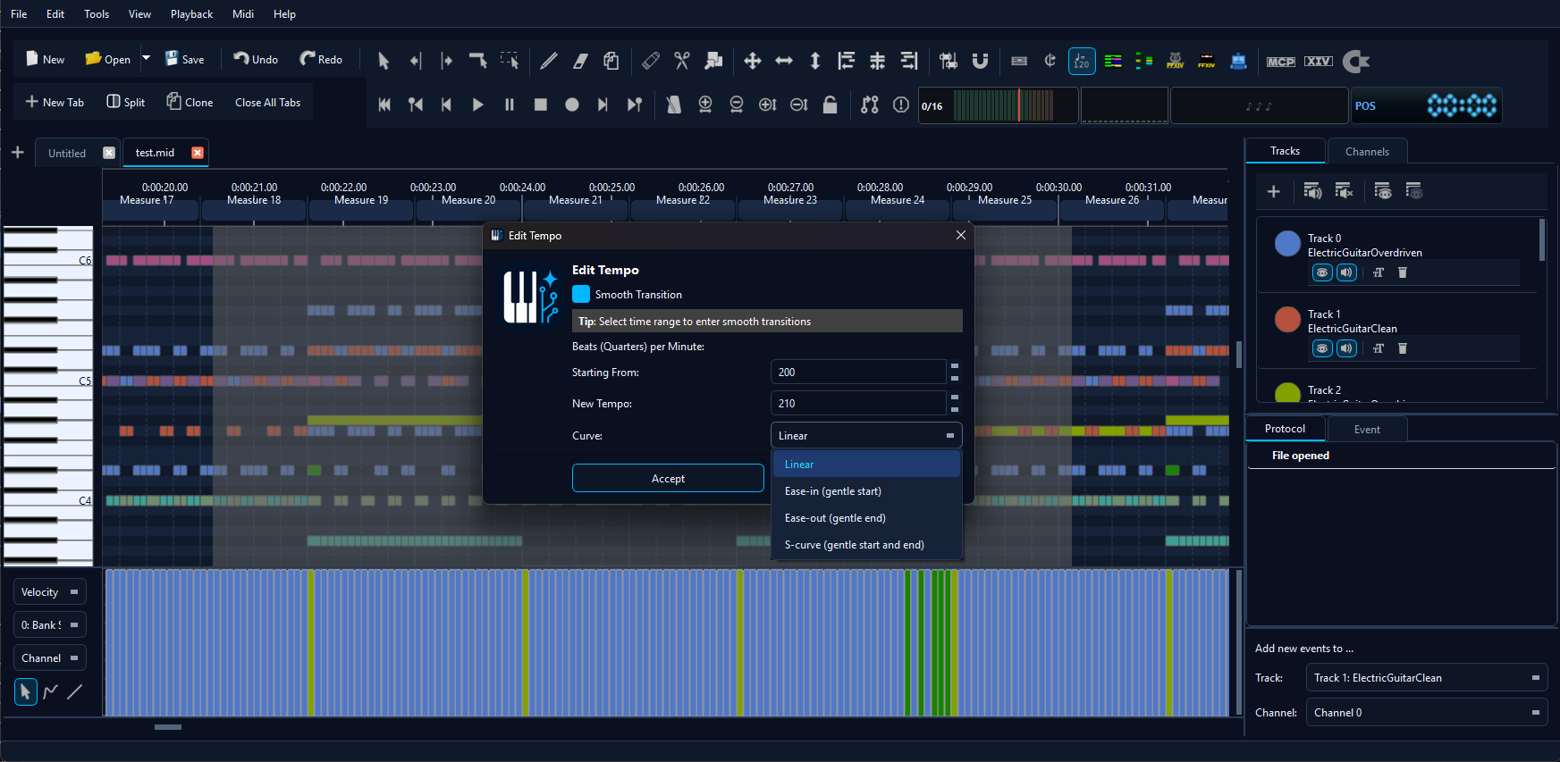Viewport: 1560px width, 762px height.
Task: Click the align right icon
Action: 909,61
